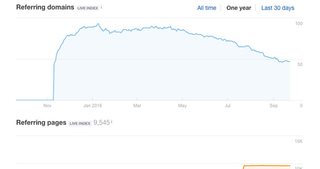The height and width of the screenshot is (169, 320).
Task: Click the May axis label
Action: pos(183,106)
